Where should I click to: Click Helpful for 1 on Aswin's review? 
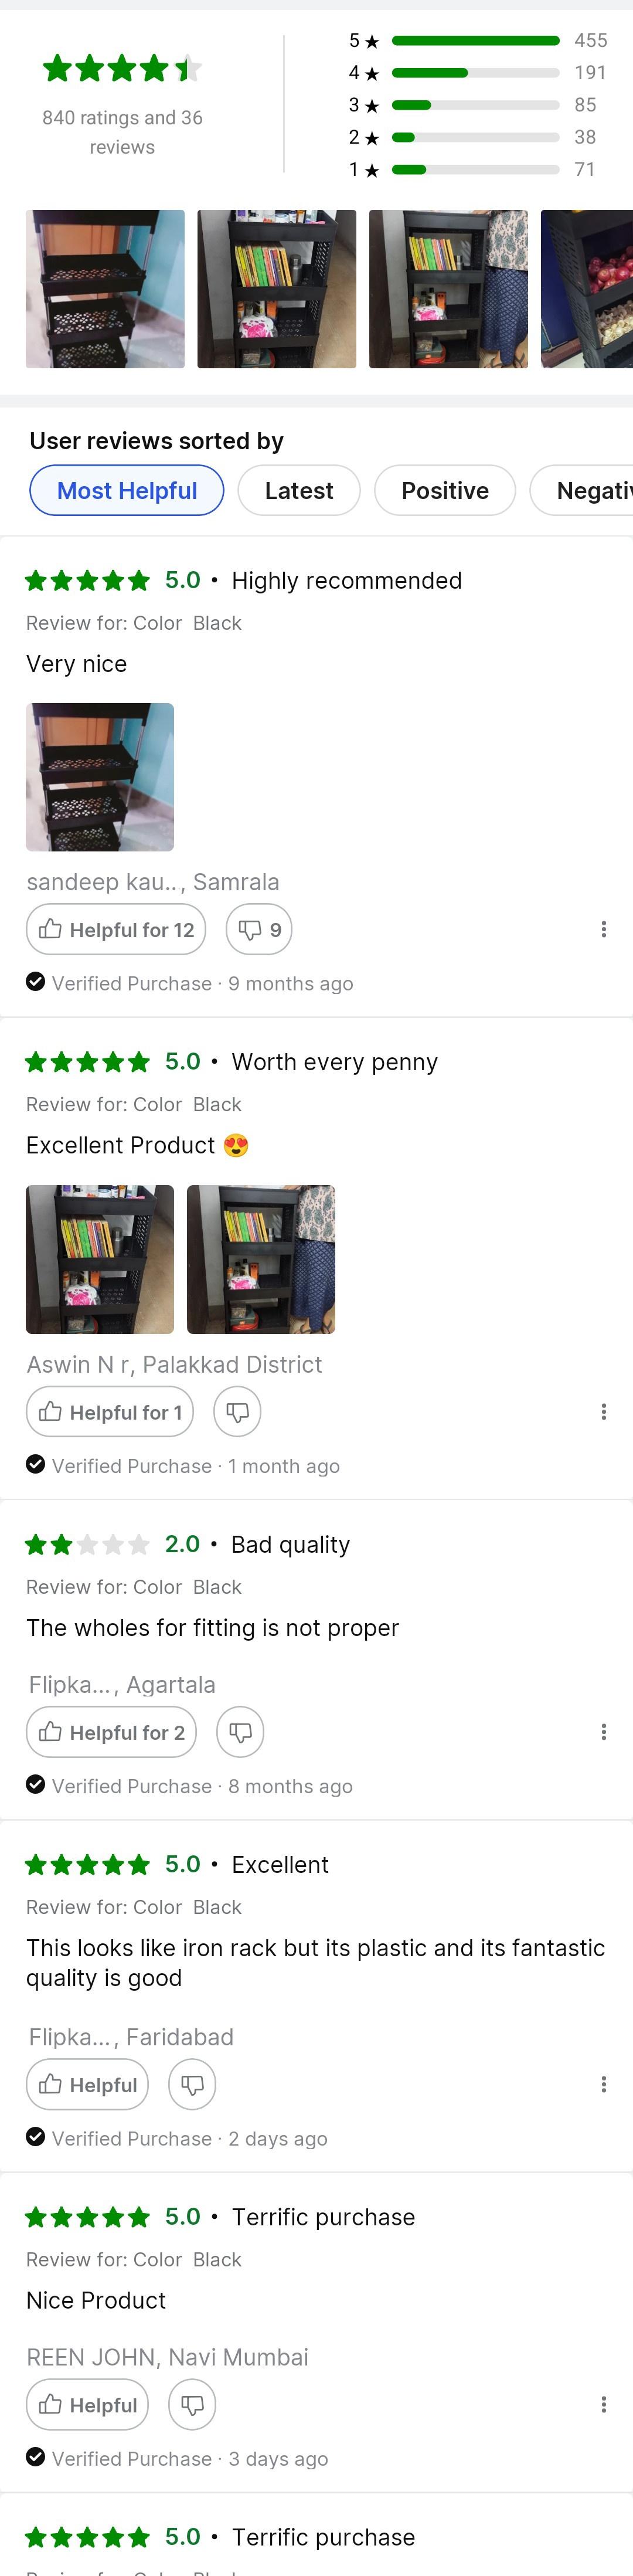[110, 1411]
